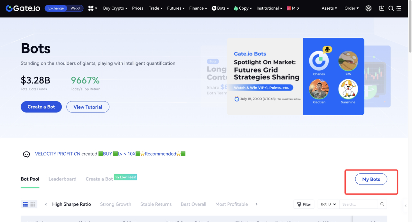Image resolution: width=412 pixels, height=222 pixels.
Task: Toggle to Web3 mode
Action: tap(75, 8)
